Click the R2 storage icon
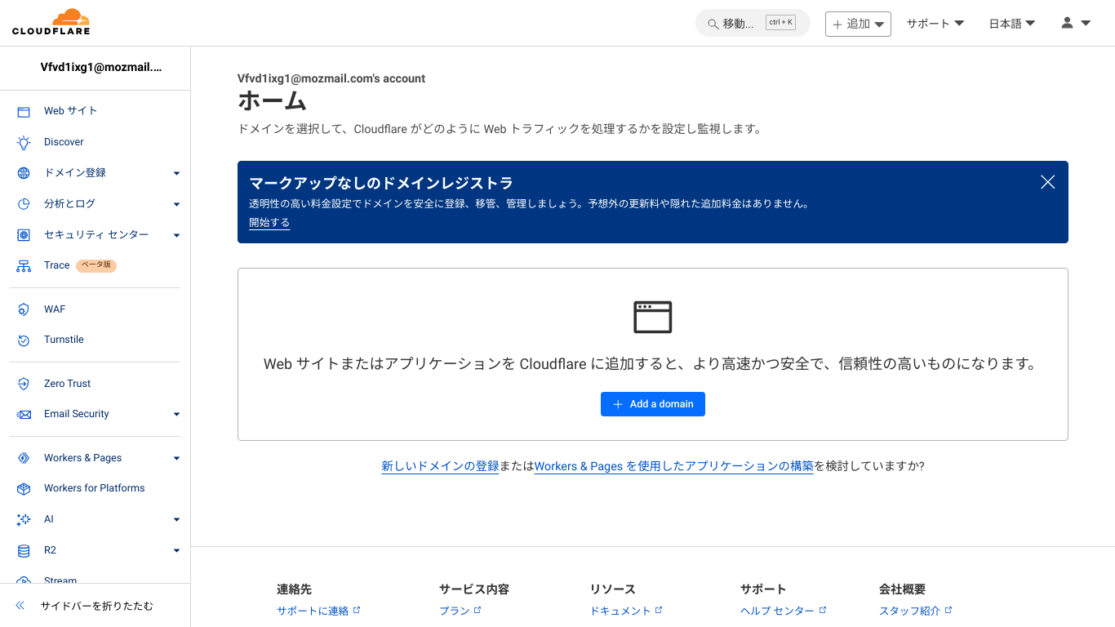1115x627 pixels. click(24, 551)
